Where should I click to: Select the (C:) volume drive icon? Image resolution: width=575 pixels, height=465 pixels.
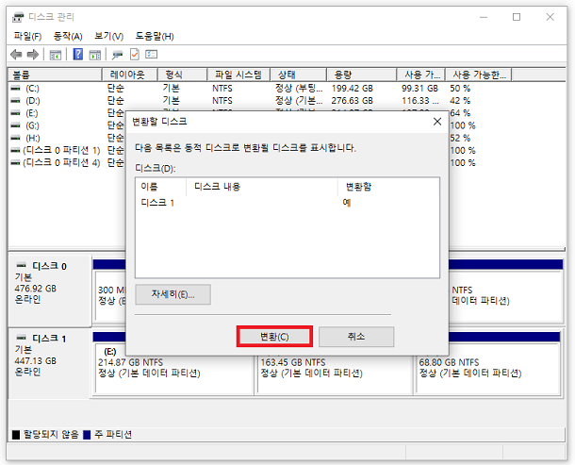[15, 88]
